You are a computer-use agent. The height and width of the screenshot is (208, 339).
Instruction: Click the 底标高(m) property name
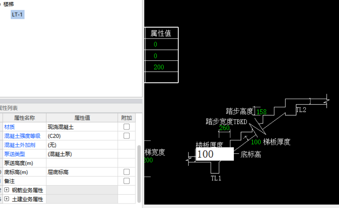[x=16, y=172]
